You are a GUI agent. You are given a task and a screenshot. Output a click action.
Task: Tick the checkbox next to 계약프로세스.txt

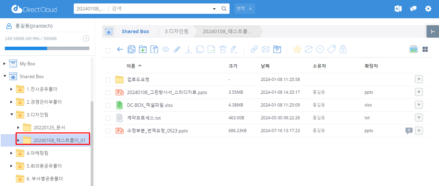(108, 118)
